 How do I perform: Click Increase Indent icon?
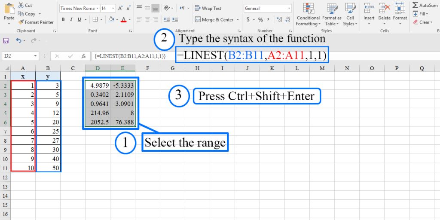[175, 19]
